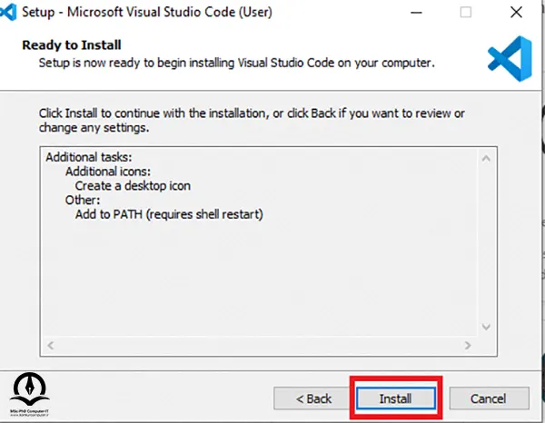Click the 'Create a desktop icon' line
545x423 pixels.
coord(133,186)
